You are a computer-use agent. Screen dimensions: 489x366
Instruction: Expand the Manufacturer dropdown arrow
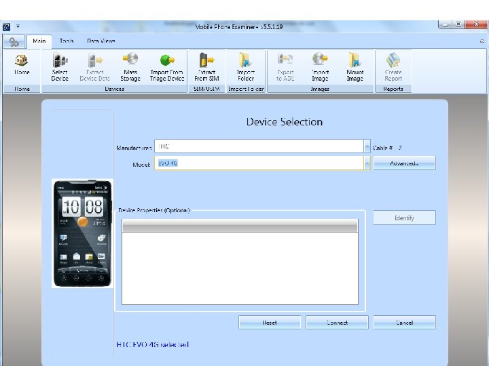[x=367, y=146]
